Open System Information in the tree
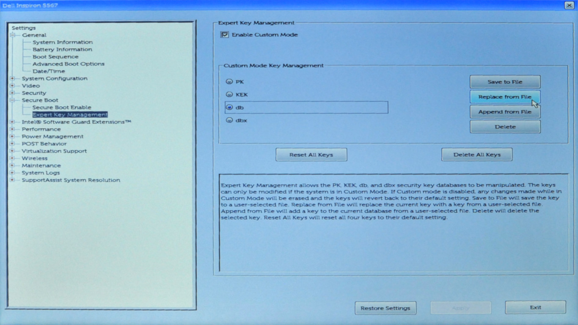This screenshot has width=578, height=325. [63, 42]
